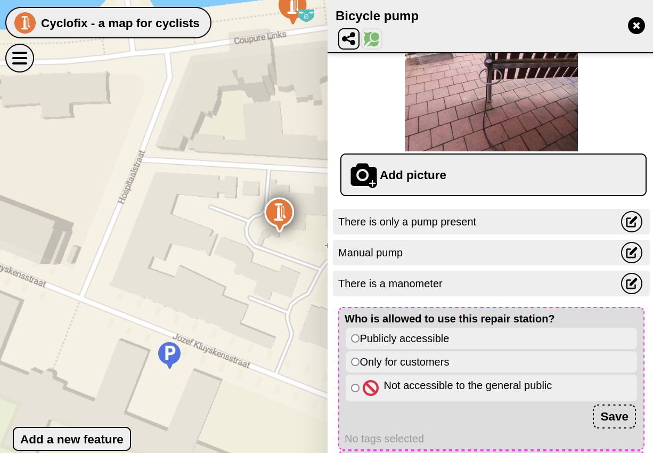Open the bicycle pump photo
653x453 pixels.
point(491,102)
